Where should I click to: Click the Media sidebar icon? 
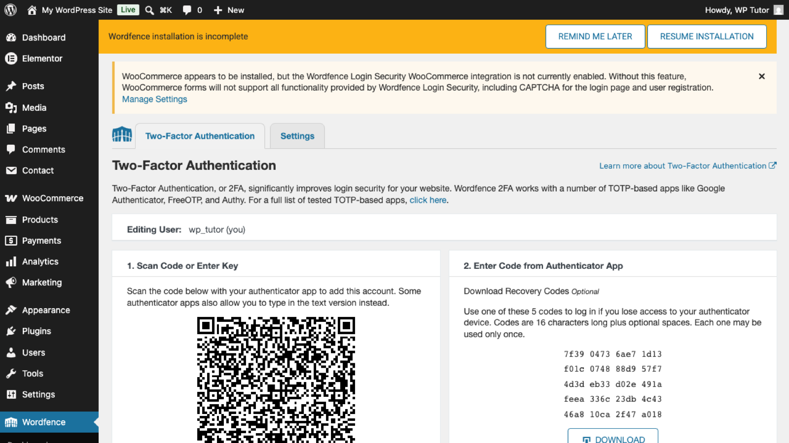pos(11,108)
